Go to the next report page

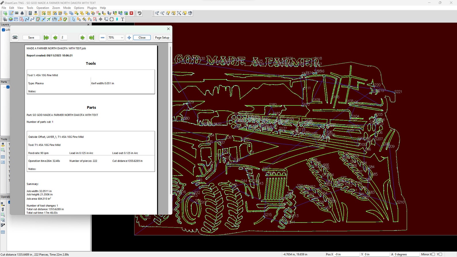click(82, 38)
